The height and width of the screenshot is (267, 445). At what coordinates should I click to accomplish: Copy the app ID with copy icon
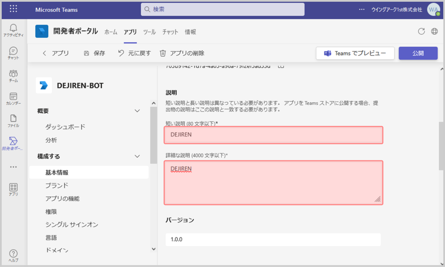[x=281, y=66]
